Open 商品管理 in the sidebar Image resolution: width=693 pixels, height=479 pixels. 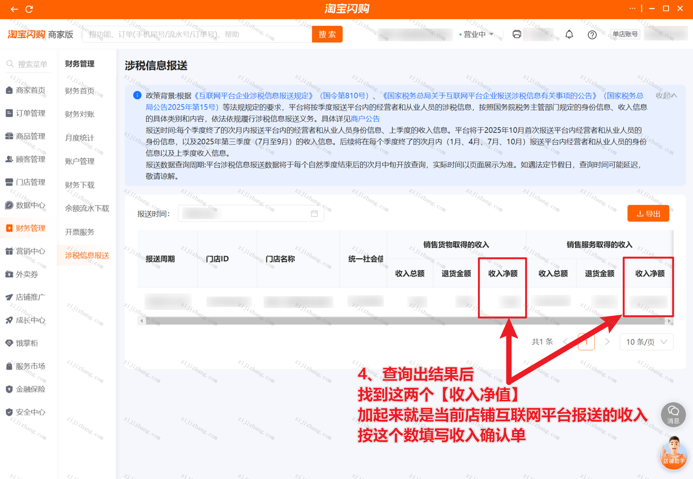(26, 136)
